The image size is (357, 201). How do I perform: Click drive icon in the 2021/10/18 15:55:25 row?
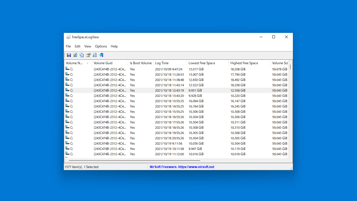point(67,111)
